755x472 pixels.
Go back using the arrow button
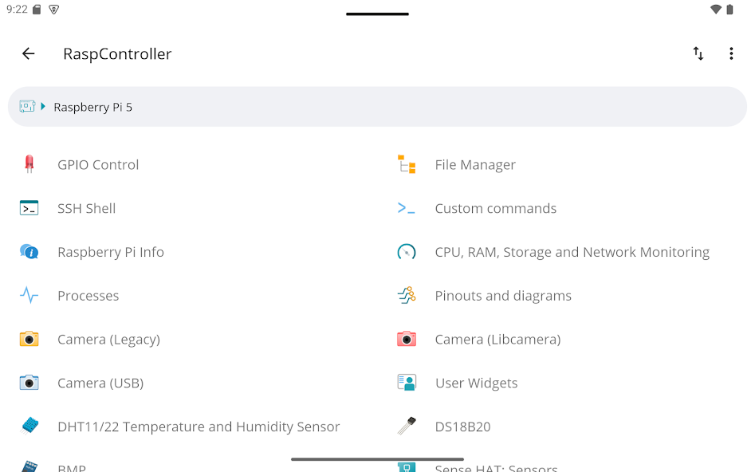click(x=29, y=53)
